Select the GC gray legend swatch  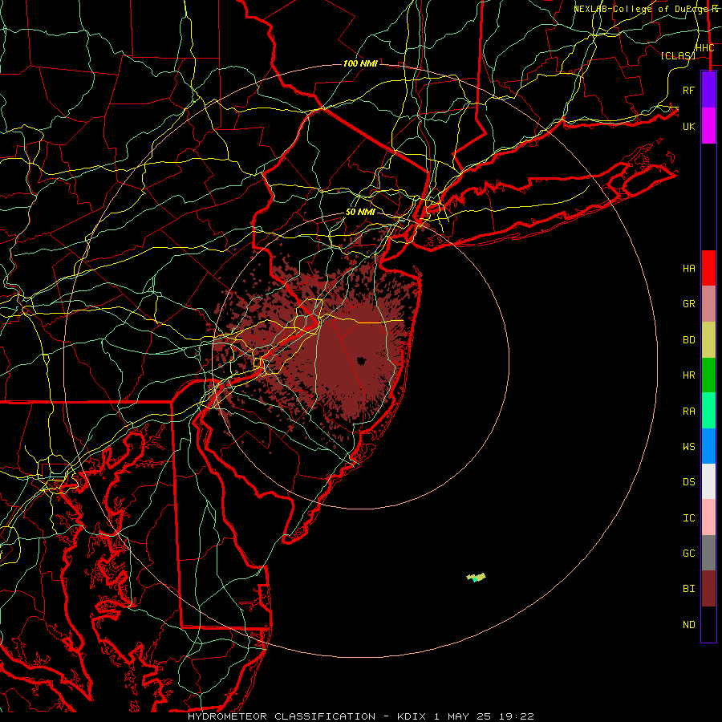(708, 553)
